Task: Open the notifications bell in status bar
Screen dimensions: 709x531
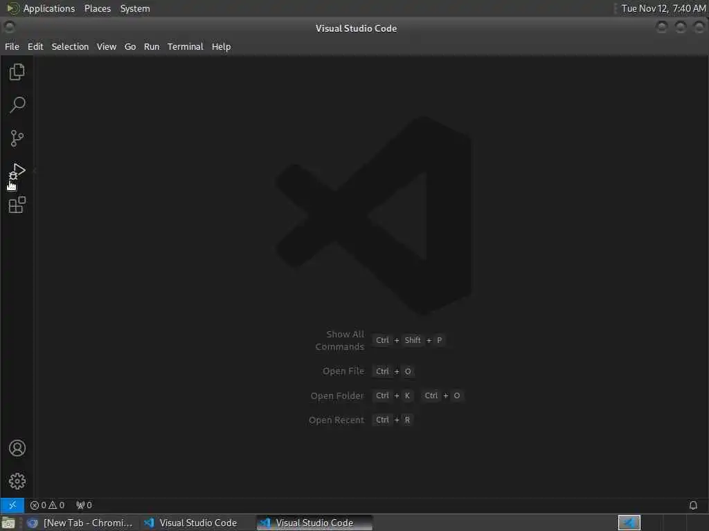Action: click(692, 505)
